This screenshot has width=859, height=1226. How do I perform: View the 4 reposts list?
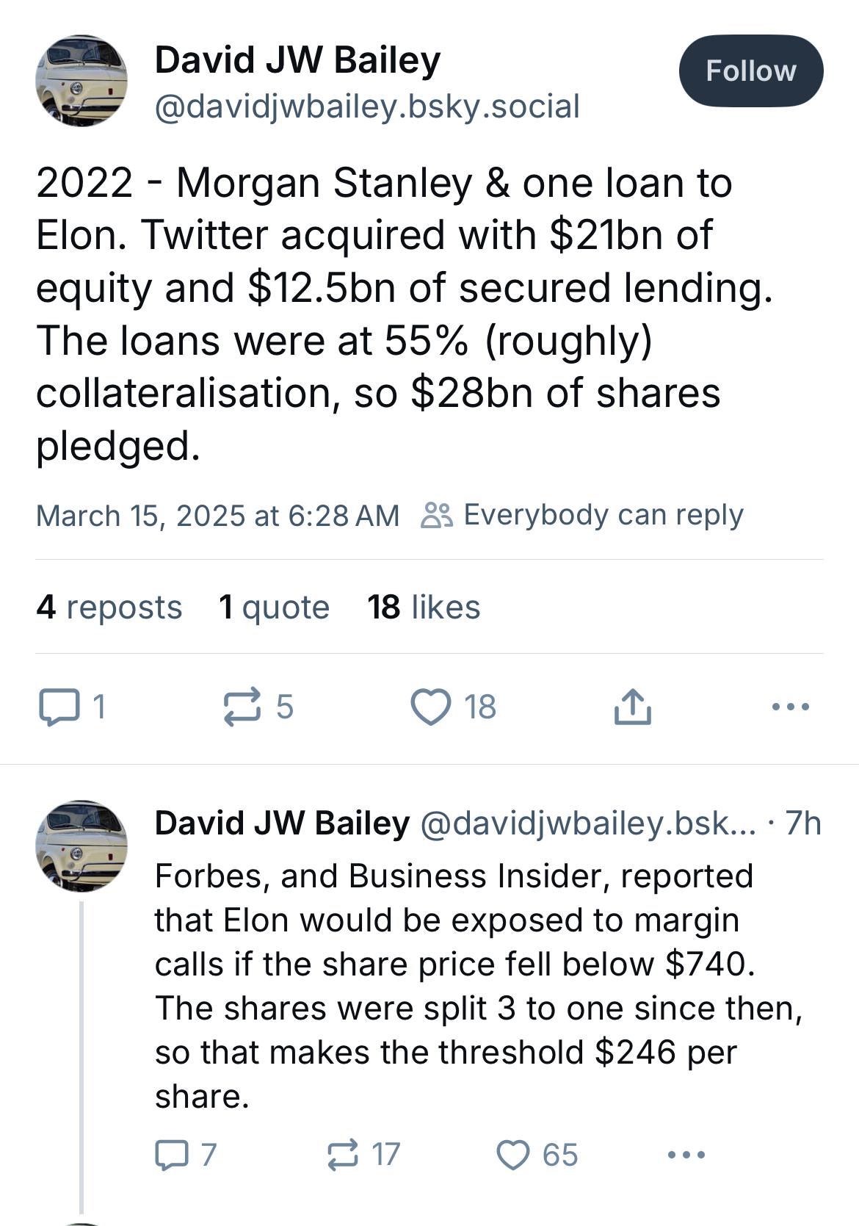tap(109, 607)
